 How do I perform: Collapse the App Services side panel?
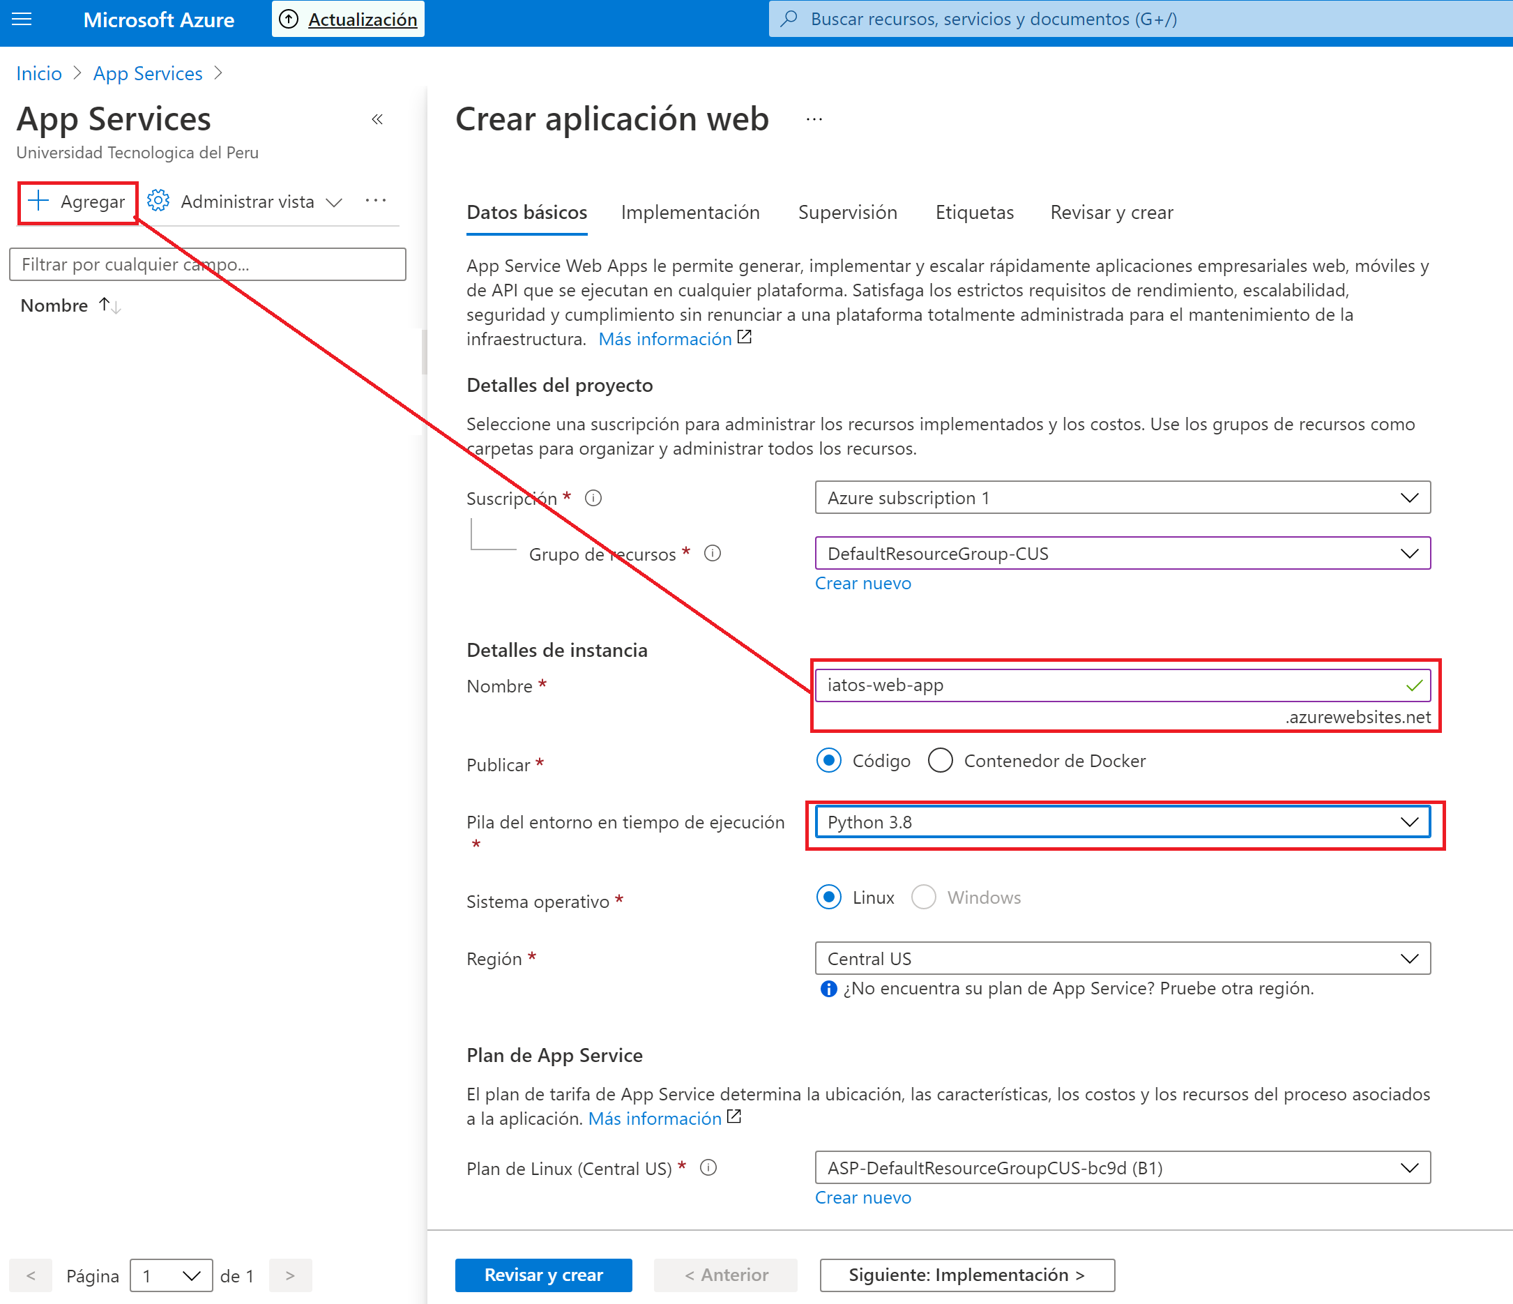377,119
